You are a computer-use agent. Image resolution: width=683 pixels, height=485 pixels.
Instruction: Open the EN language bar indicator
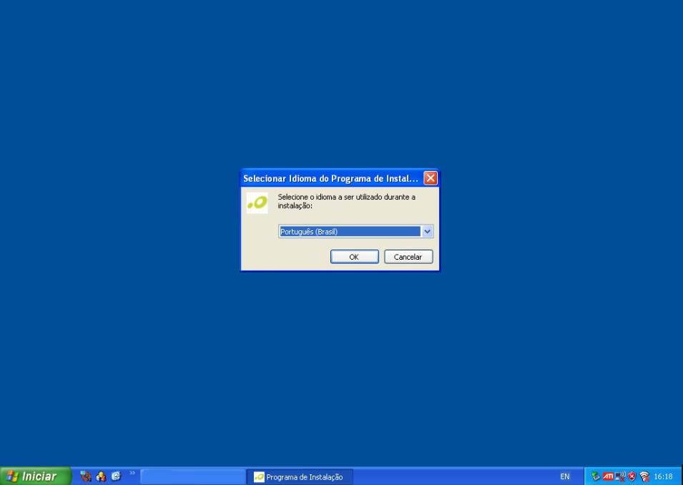pos(565,476)
